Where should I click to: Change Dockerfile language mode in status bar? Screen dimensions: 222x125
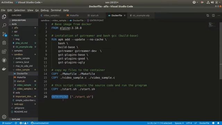coord(204,123)
